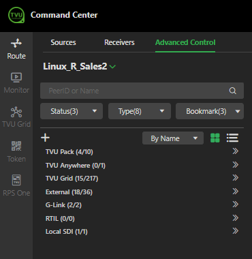Open the Token section in sidebar
The height and width of the screenshot is (259, 252).
16,152
